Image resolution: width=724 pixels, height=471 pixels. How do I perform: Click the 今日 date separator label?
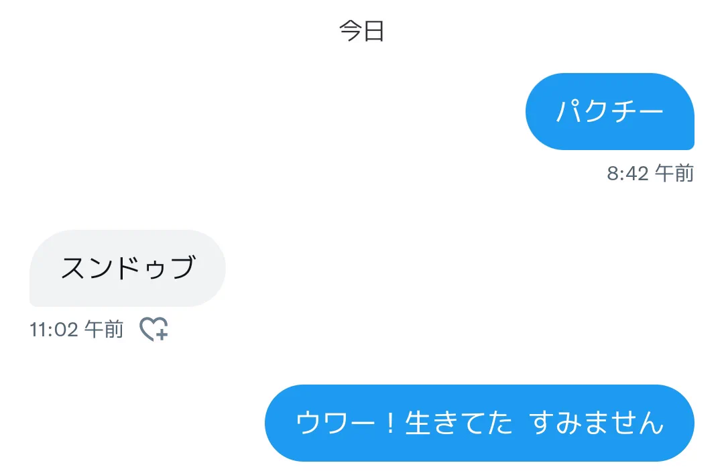tap(362, 31)
